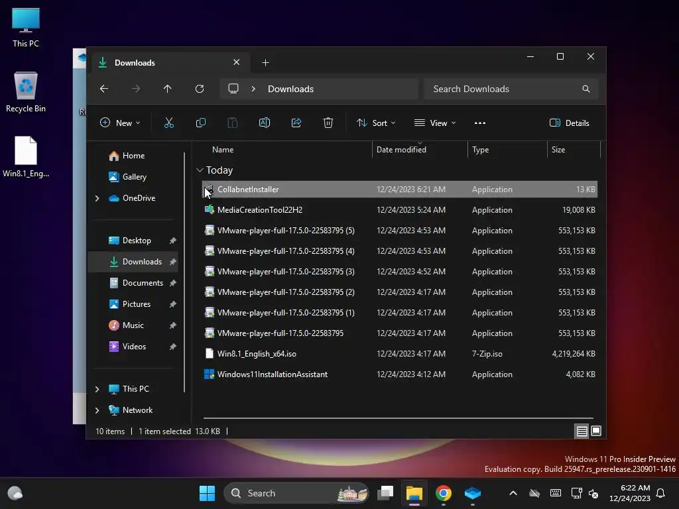The height and width of the screenshot is (509, 679).
Task: Select the Recycle Bin desktop icon
Action: (x=26, y=92)
